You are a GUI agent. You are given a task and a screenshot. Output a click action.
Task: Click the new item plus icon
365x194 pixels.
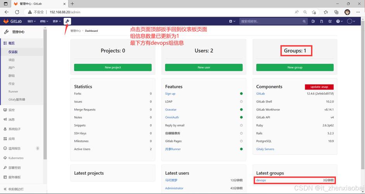coord(231,21)
